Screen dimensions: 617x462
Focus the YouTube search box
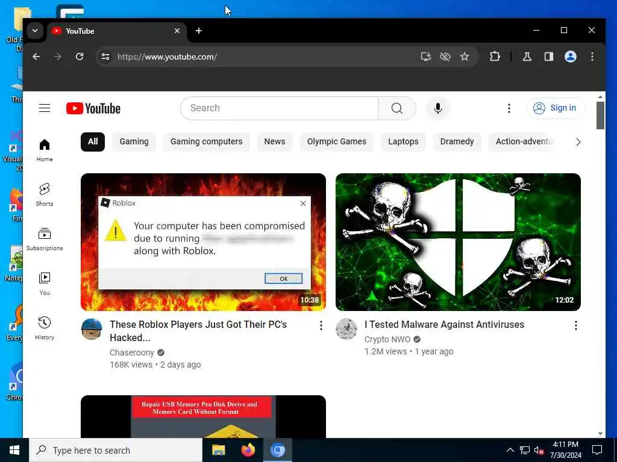click(280, 108)
